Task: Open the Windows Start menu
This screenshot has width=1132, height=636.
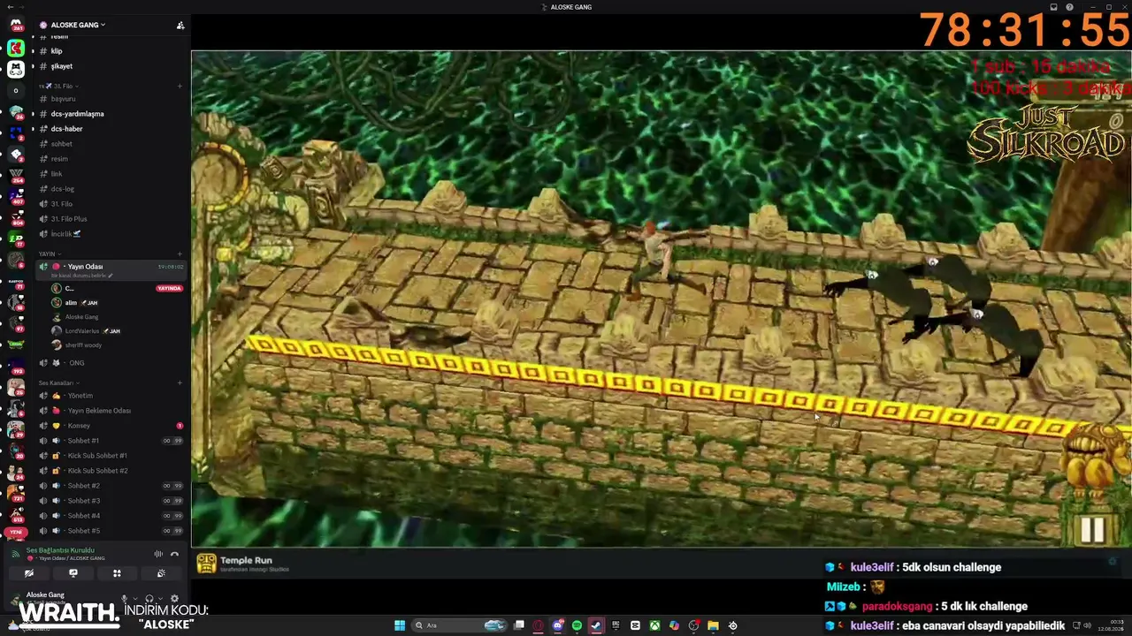Action: 400,625
